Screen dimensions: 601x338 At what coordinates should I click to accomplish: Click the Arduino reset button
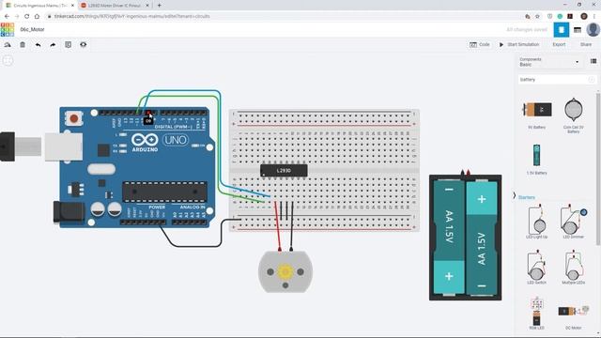point(73,119)
